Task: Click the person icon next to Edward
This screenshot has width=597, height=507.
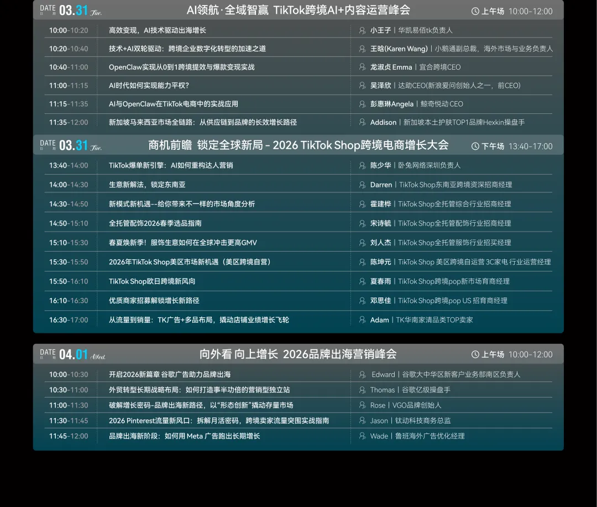Action: [x=363, y=375]
